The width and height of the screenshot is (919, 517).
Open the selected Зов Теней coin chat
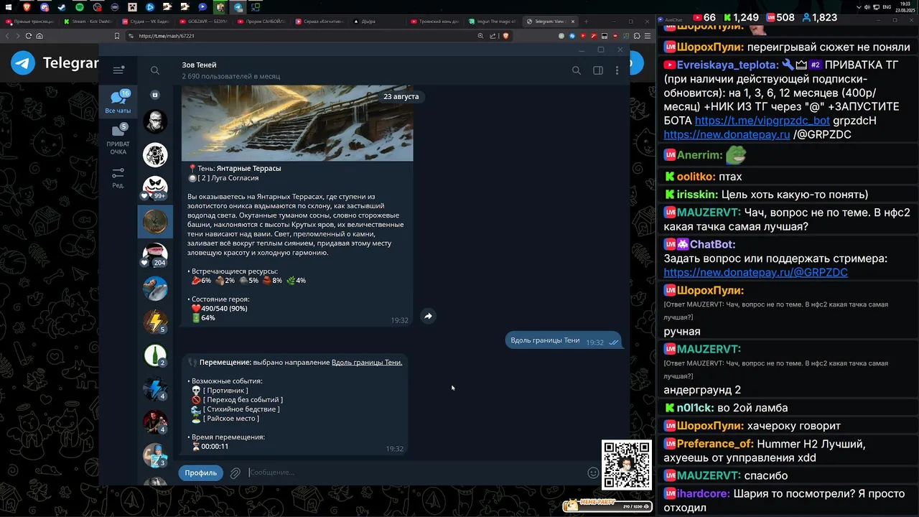[155, 221]
